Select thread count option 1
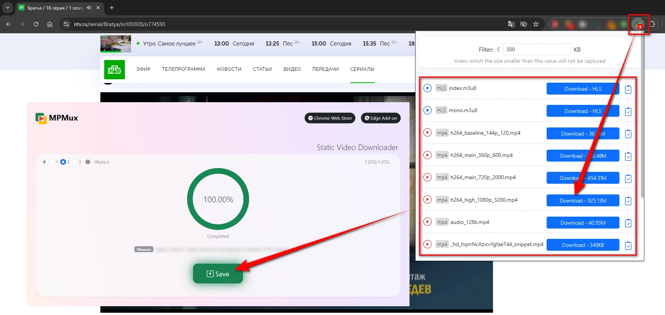Image resolution: width=665 pixels, height=315 pixels. pyautogui.click(x=52, y=162)
